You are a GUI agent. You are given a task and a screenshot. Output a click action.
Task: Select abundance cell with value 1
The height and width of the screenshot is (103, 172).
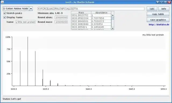point(101,15)
